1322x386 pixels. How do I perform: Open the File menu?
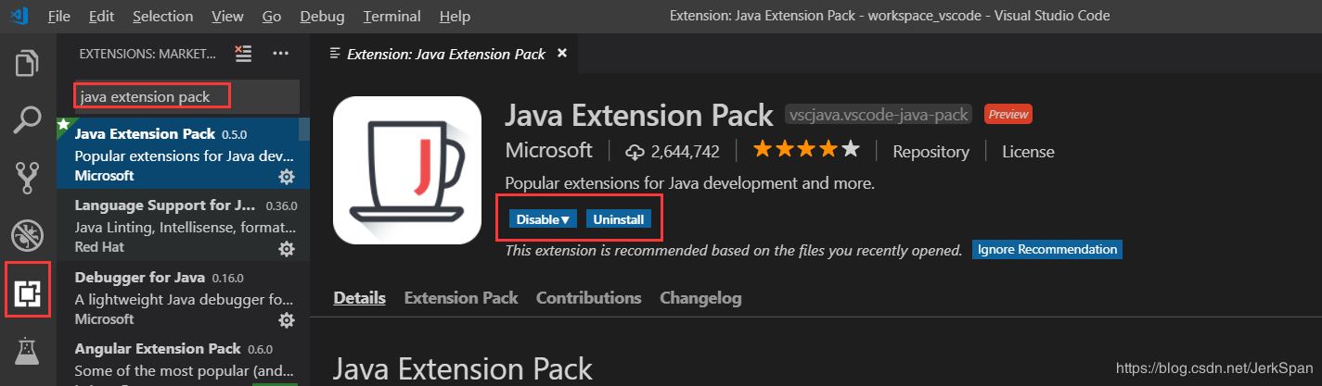[58, 16]
